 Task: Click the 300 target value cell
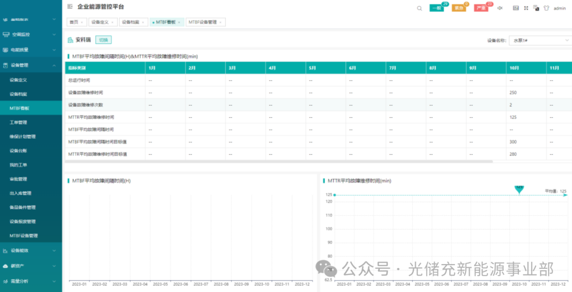click(x=513, y=142)
